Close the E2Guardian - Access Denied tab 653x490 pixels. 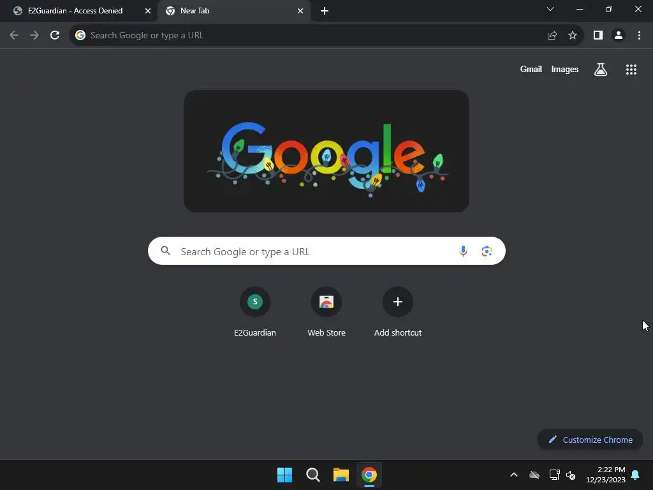pos(148,11)
